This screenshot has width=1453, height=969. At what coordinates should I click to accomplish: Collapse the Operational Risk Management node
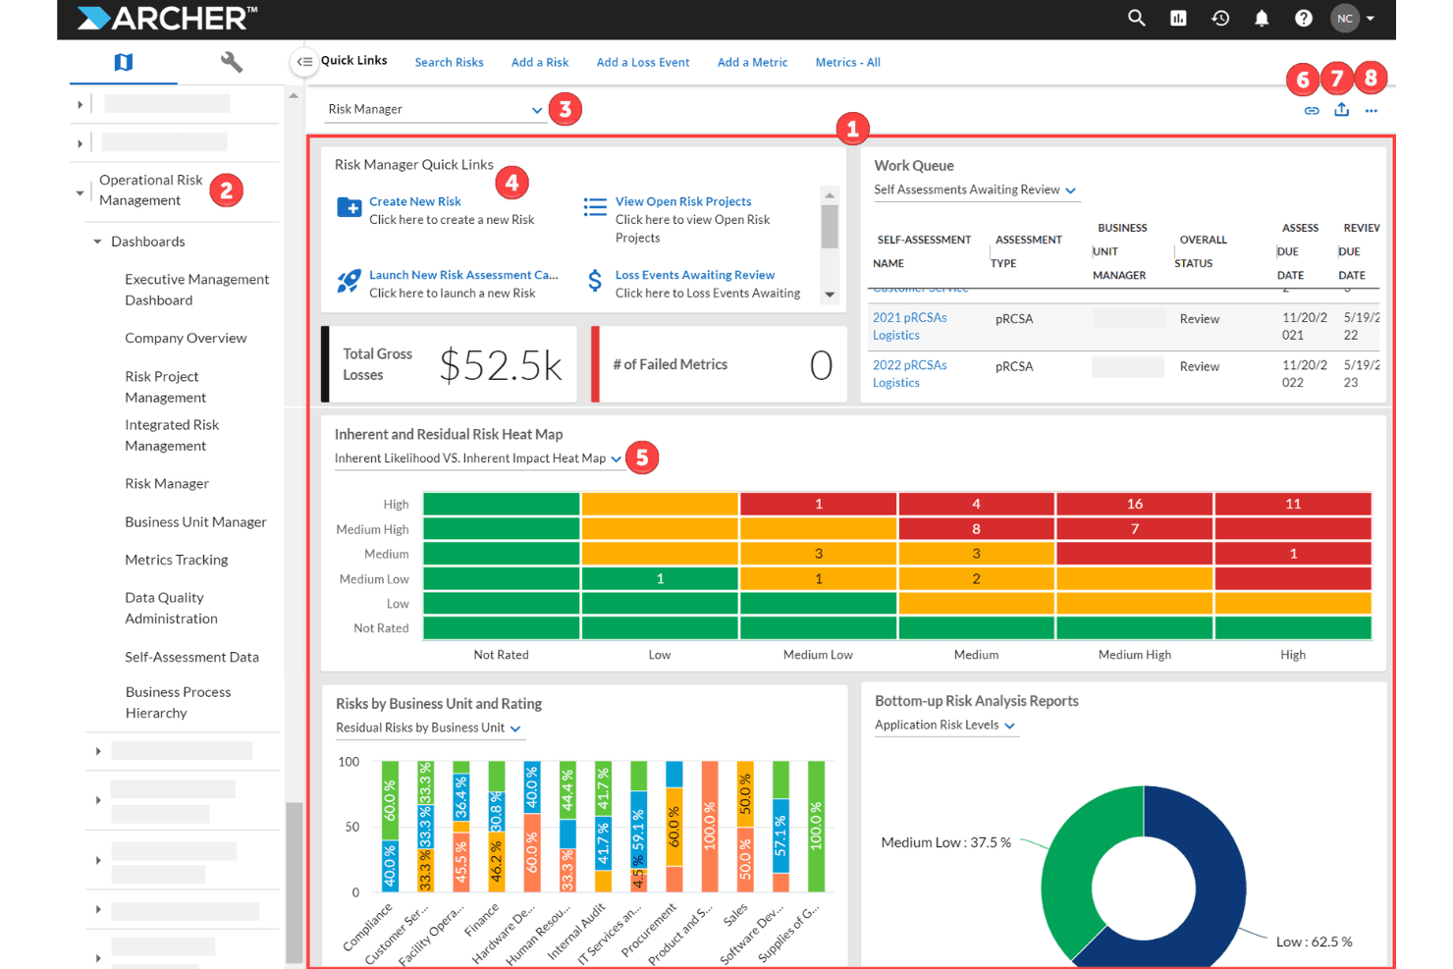click(80, 192)
